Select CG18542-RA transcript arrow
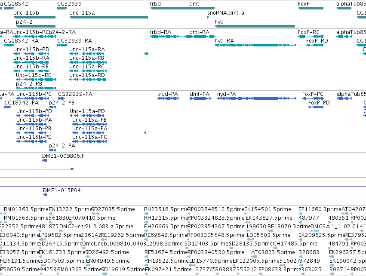This screenshot has width=366, height=276. pyautogui.click(x=9, y=45)
